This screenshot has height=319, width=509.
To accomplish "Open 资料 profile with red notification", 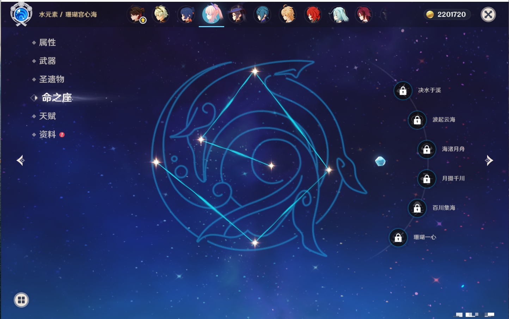I will tap(47, 134).
